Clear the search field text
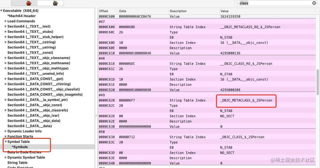Viewport: 320px width, 168px height. pyautogui.click(x=314, y=3)
